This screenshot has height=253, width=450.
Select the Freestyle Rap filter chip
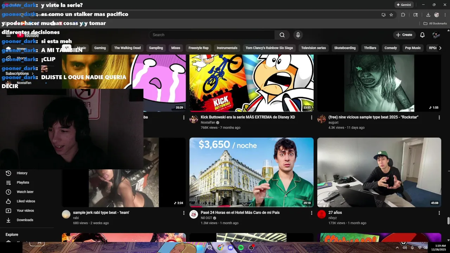(198, 48)
